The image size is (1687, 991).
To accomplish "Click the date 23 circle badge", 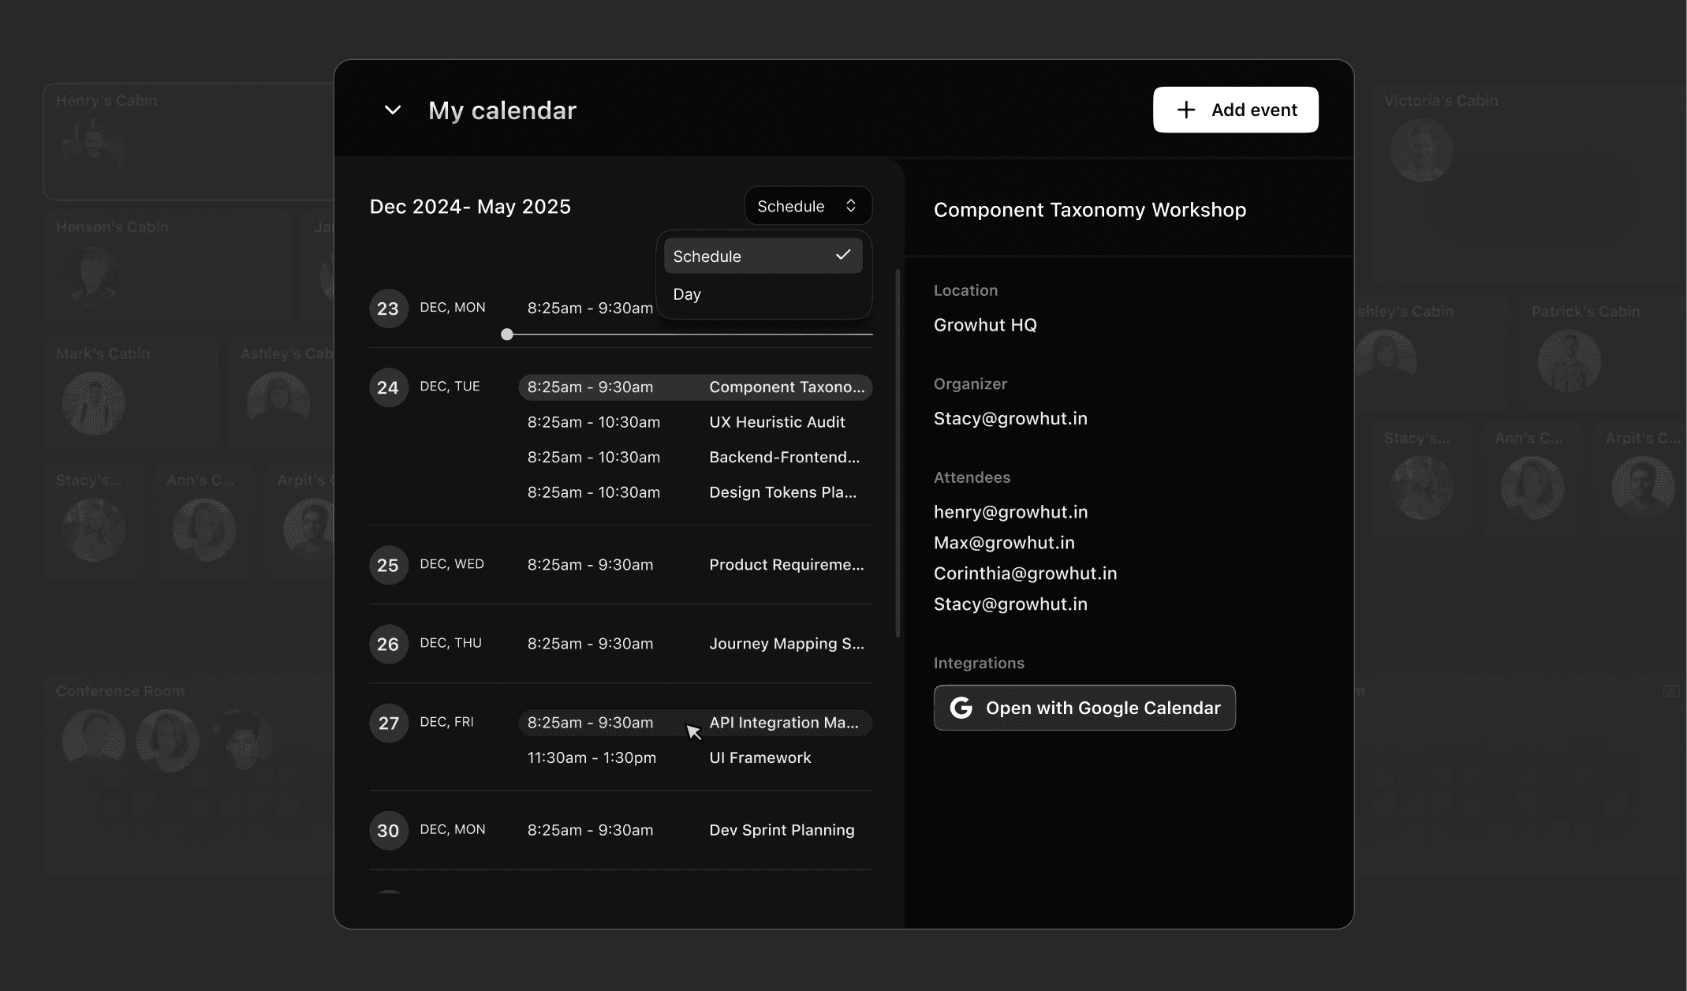I will pyautogui.click(x=388, y=309).
